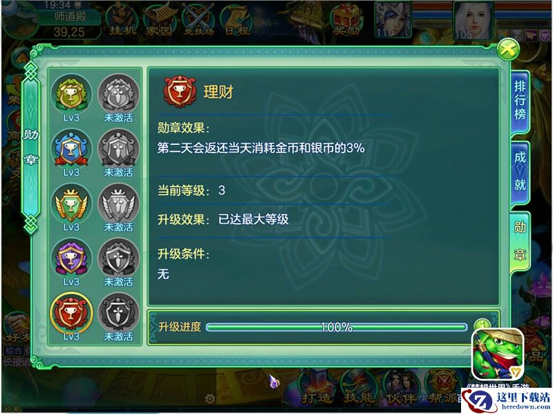Open the 挂机 auto-battle icon
This screenshot has width=553, height=414.
122,20
